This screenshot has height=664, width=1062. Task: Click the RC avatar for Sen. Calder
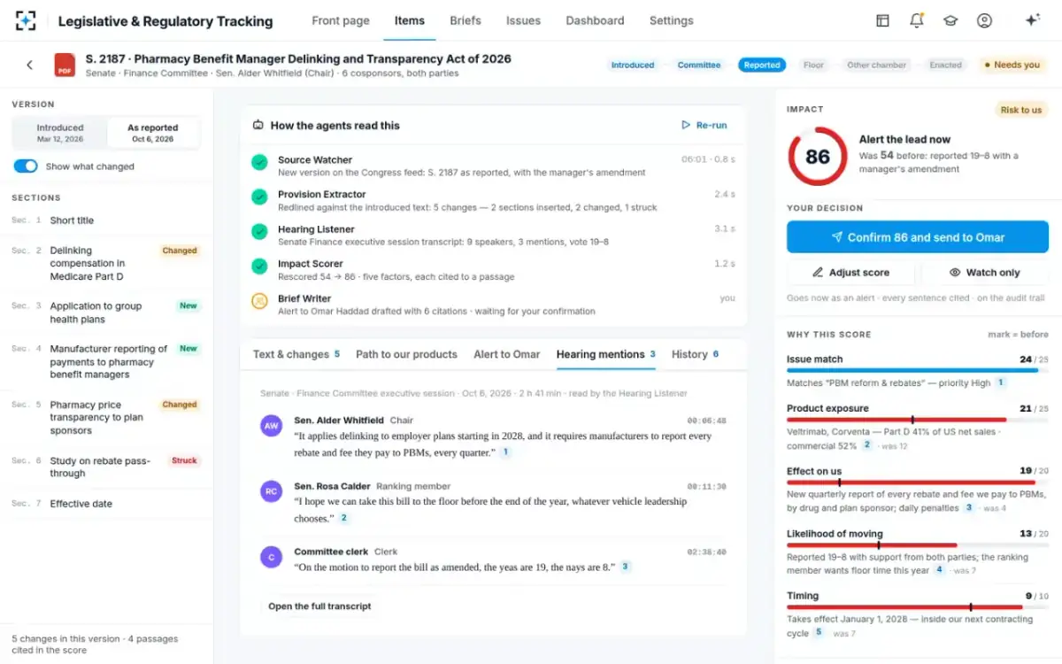[272, 491]
